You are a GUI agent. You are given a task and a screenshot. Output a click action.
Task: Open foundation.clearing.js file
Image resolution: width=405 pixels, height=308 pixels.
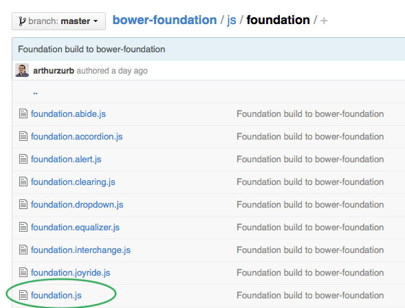[73, 182]
